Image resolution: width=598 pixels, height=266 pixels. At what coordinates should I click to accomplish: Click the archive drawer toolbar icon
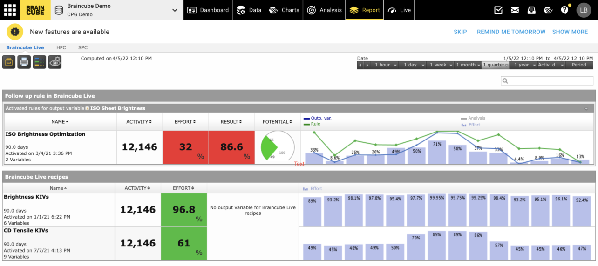[9, 62]
